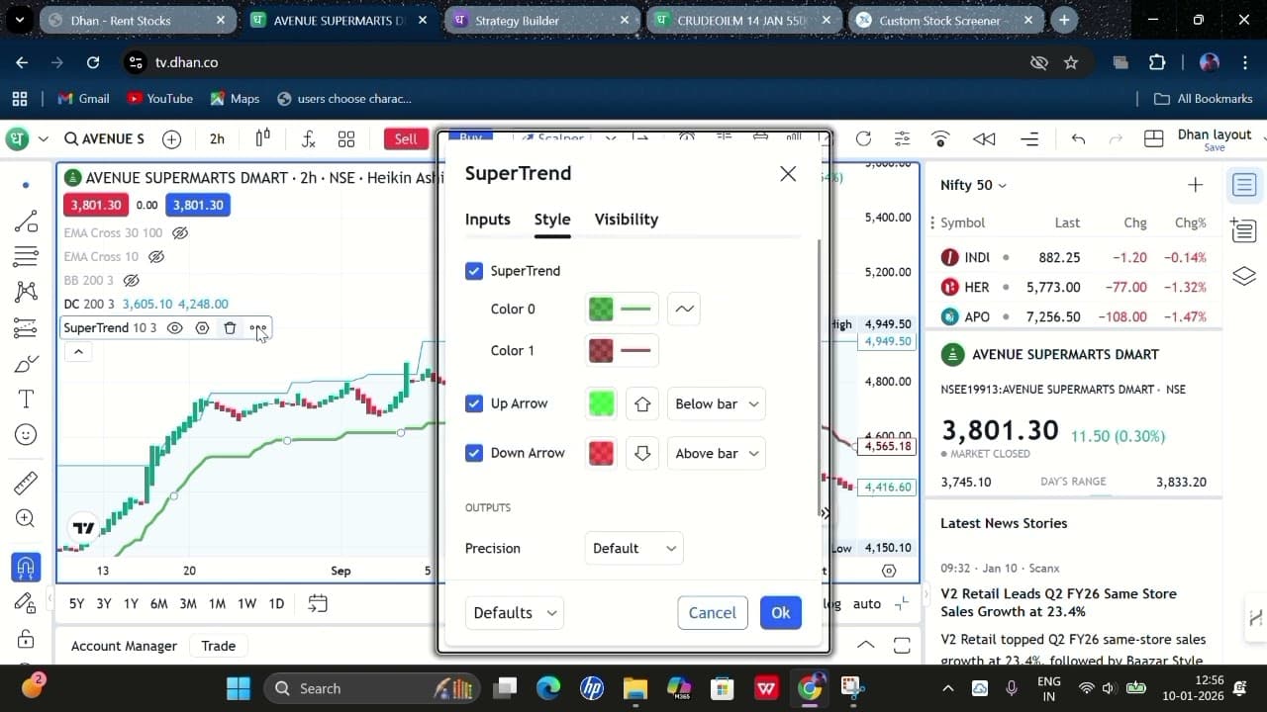Image resolution: width=1267 pixels, height=712 pixels.
Task: Switch to the Visibility tab
Action: 627,220
